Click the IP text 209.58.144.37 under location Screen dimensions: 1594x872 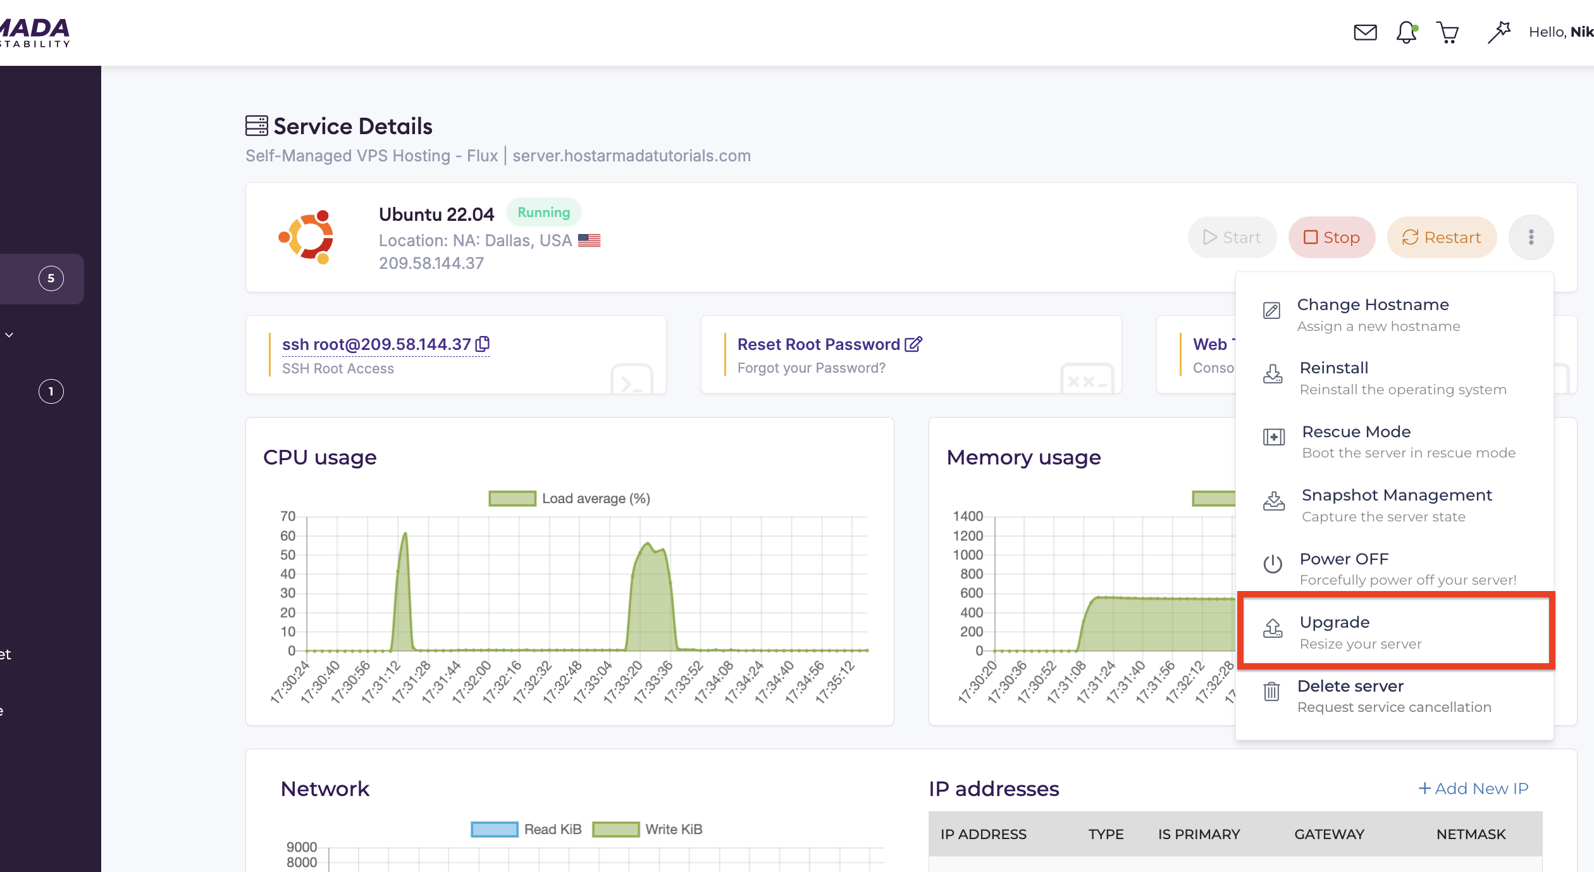click(x=431, y=263)
